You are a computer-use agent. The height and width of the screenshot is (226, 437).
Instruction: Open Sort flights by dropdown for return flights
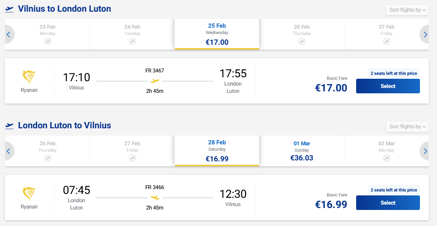tap(407, 127)
